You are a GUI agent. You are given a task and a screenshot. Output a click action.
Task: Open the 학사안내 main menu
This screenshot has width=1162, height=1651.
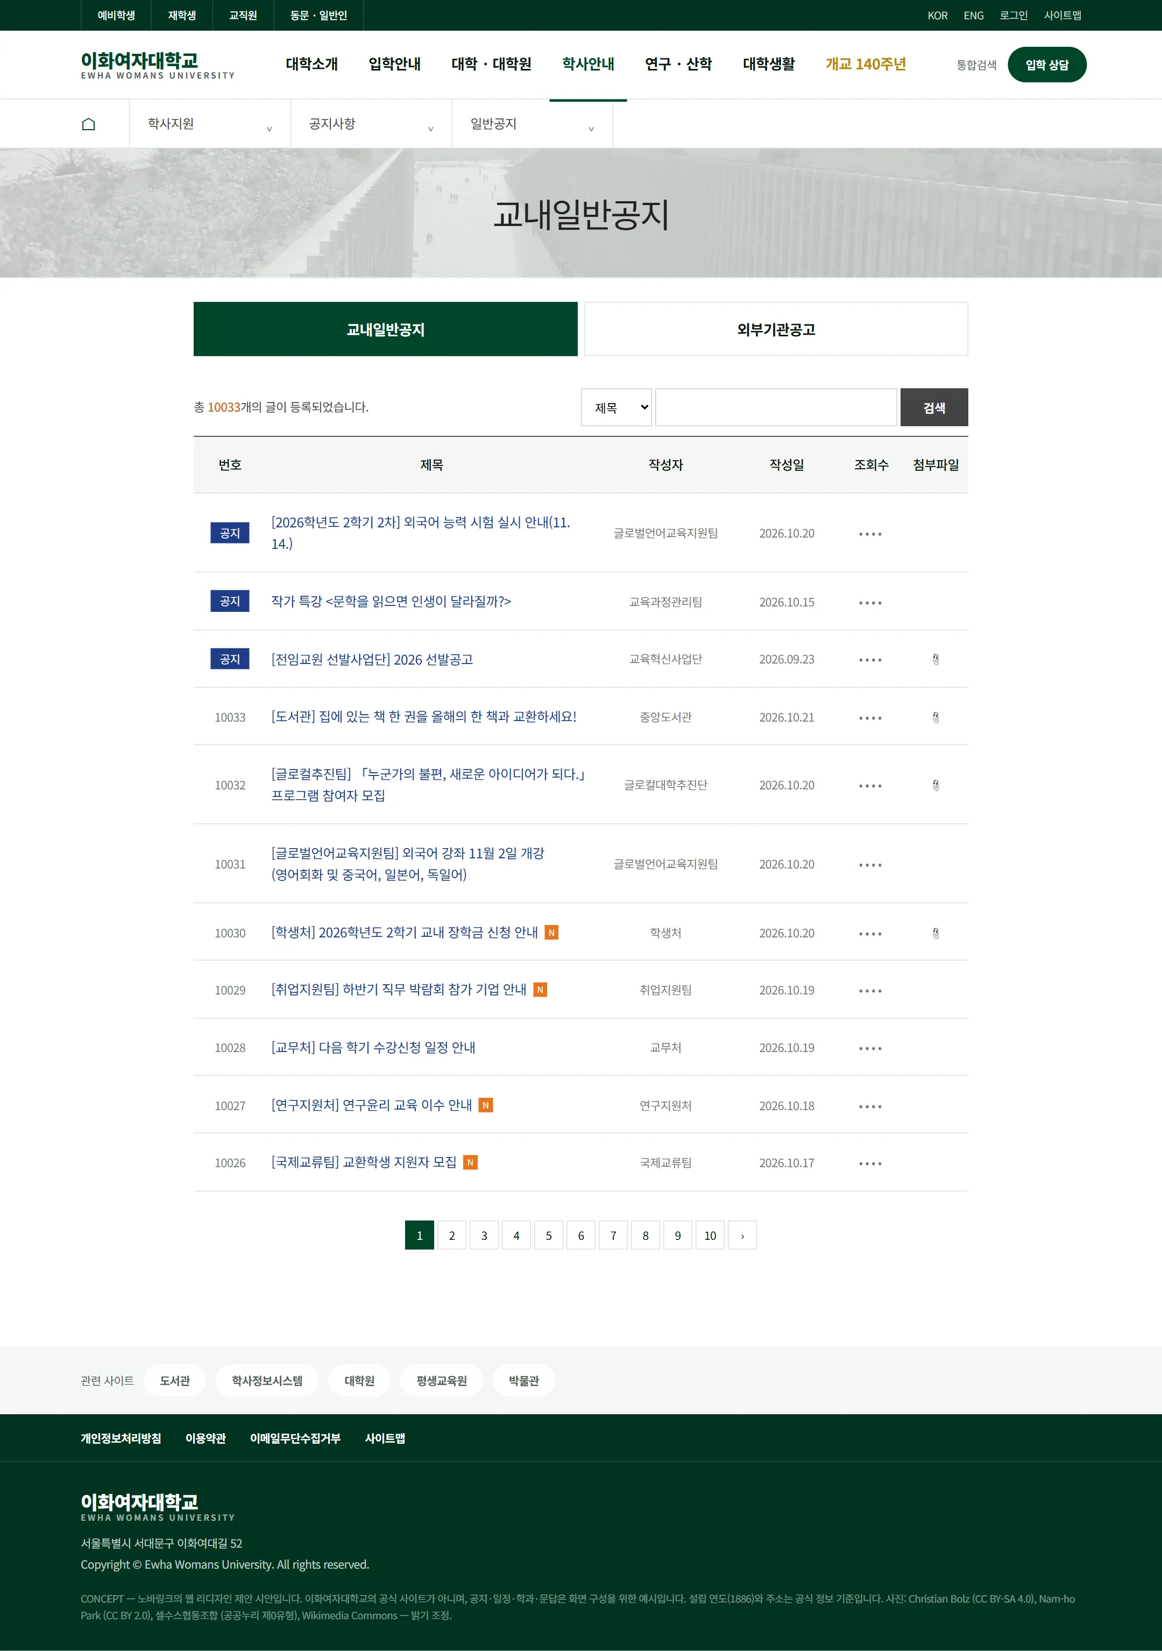click(588, 65)
